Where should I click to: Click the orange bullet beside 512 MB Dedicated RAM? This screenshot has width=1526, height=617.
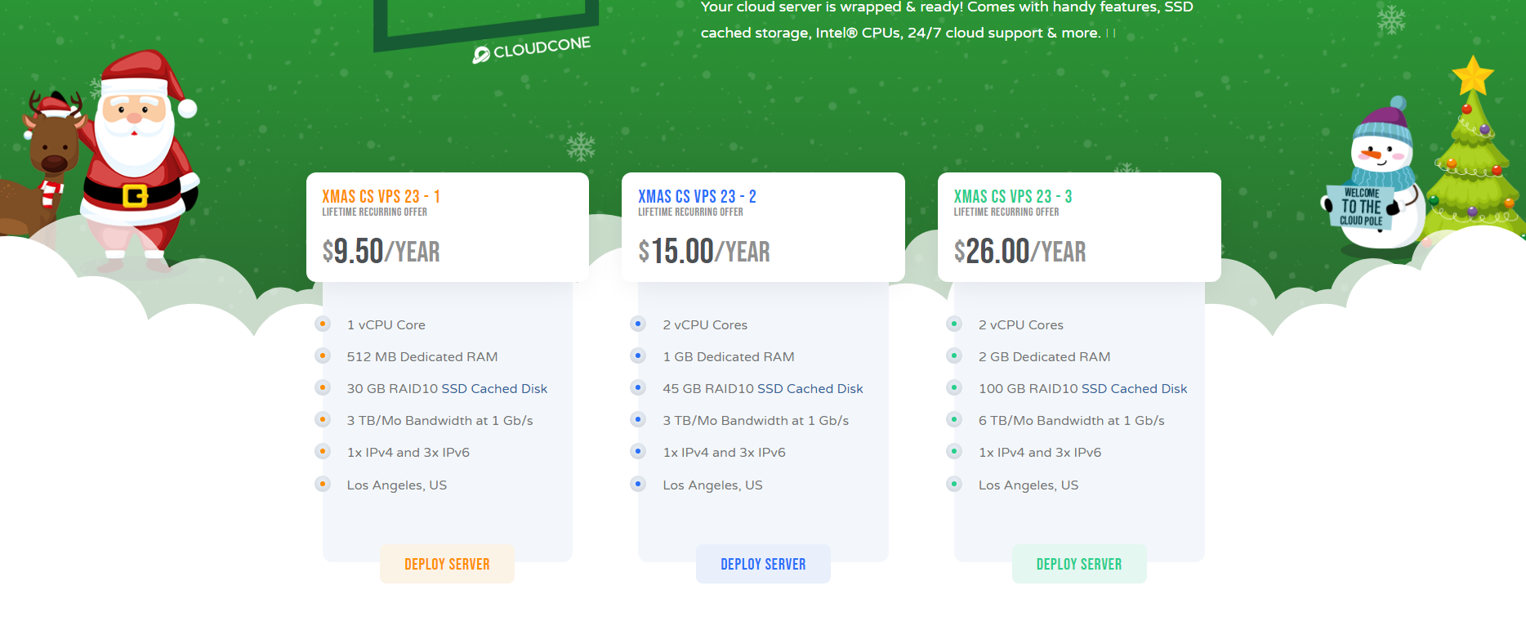323,356
